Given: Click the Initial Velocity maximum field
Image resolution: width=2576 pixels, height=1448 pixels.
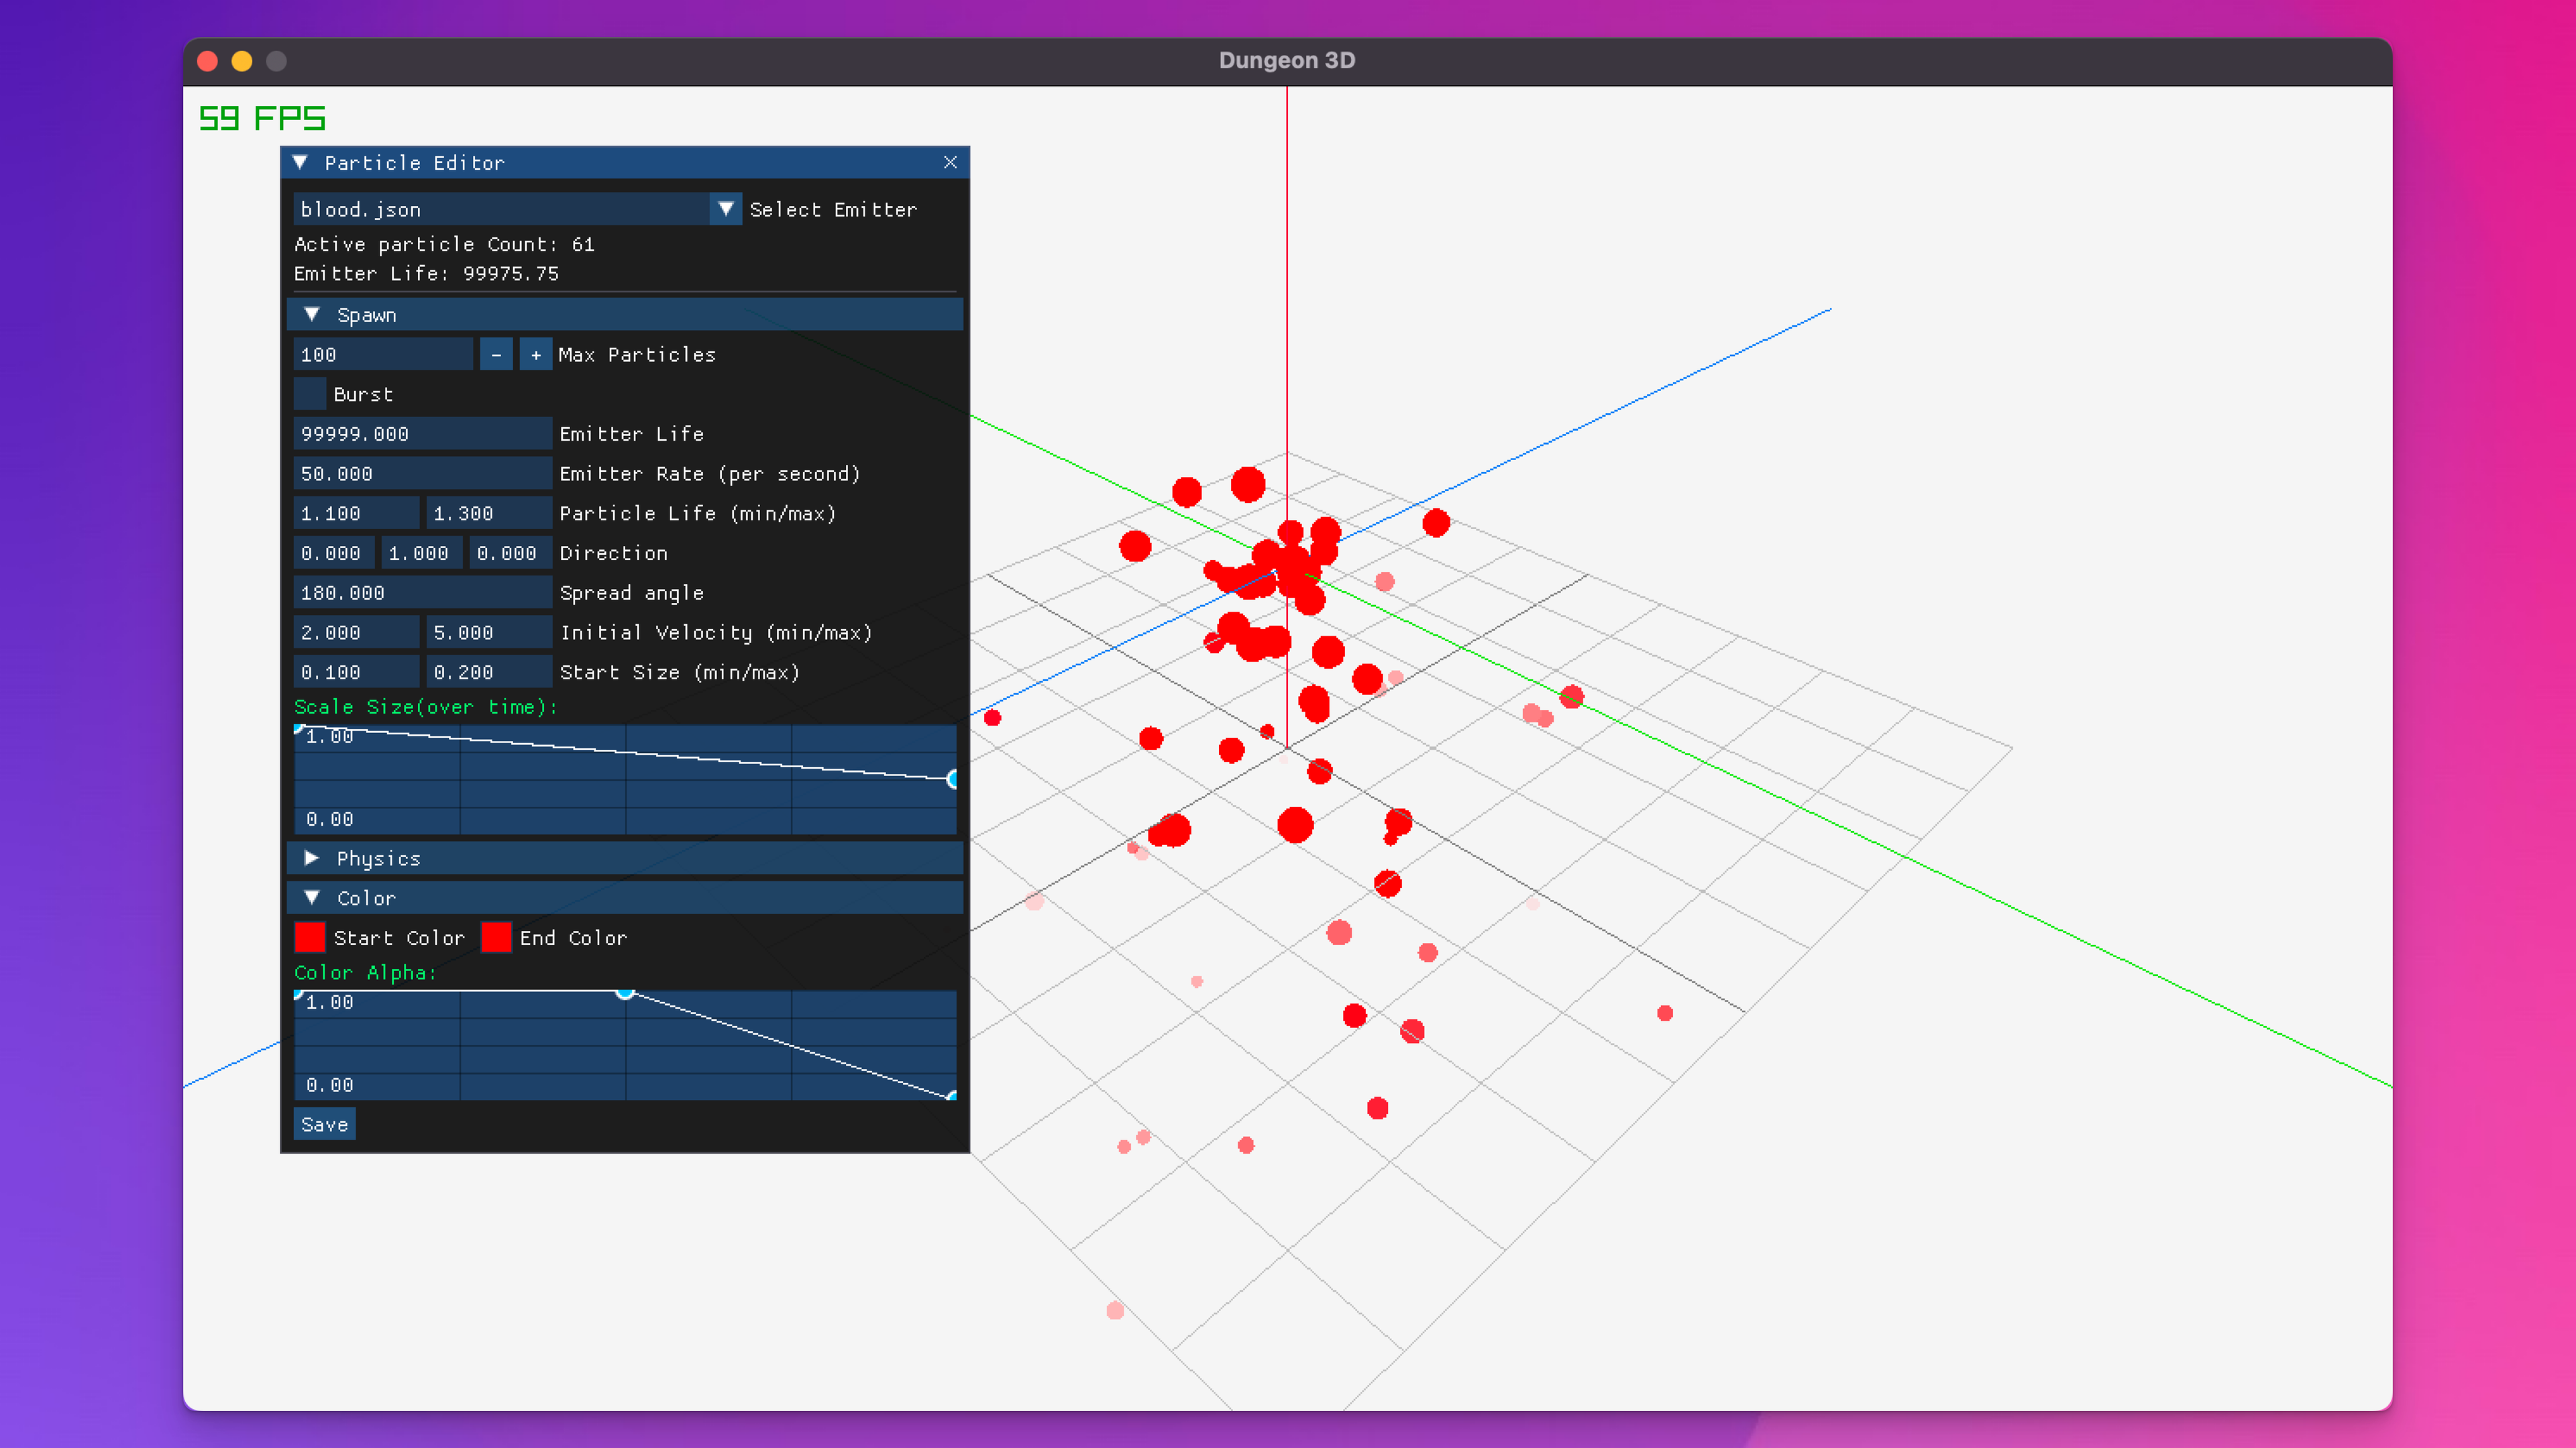Looking at the screenshot, I should click(x=488, y=633).
